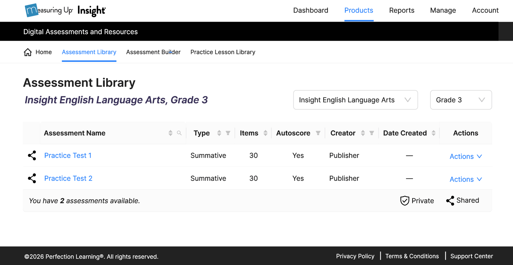Open the Autoscore column filter
The image size is (513, 265).
[x=318, y=133]
